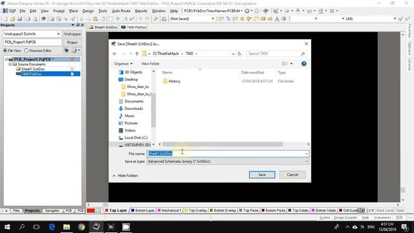The width and height of the screenshot is (414, 233).
Task: Click the pencil cross-probe toolbar icon
Action: (156, 19)
